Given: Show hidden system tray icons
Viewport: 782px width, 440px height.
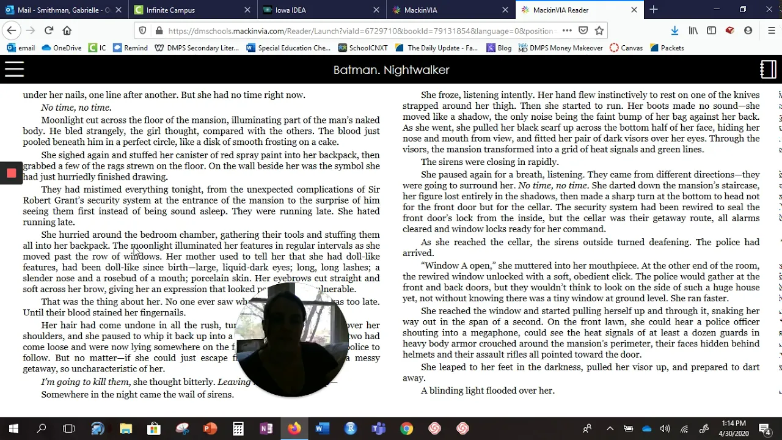Looking at the screenshot, I should click(610, 429).
